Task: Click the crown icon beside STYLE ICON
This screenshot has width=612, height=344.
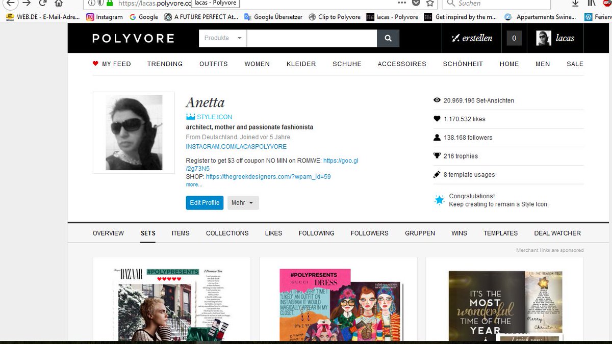Action: coord(191,117)
